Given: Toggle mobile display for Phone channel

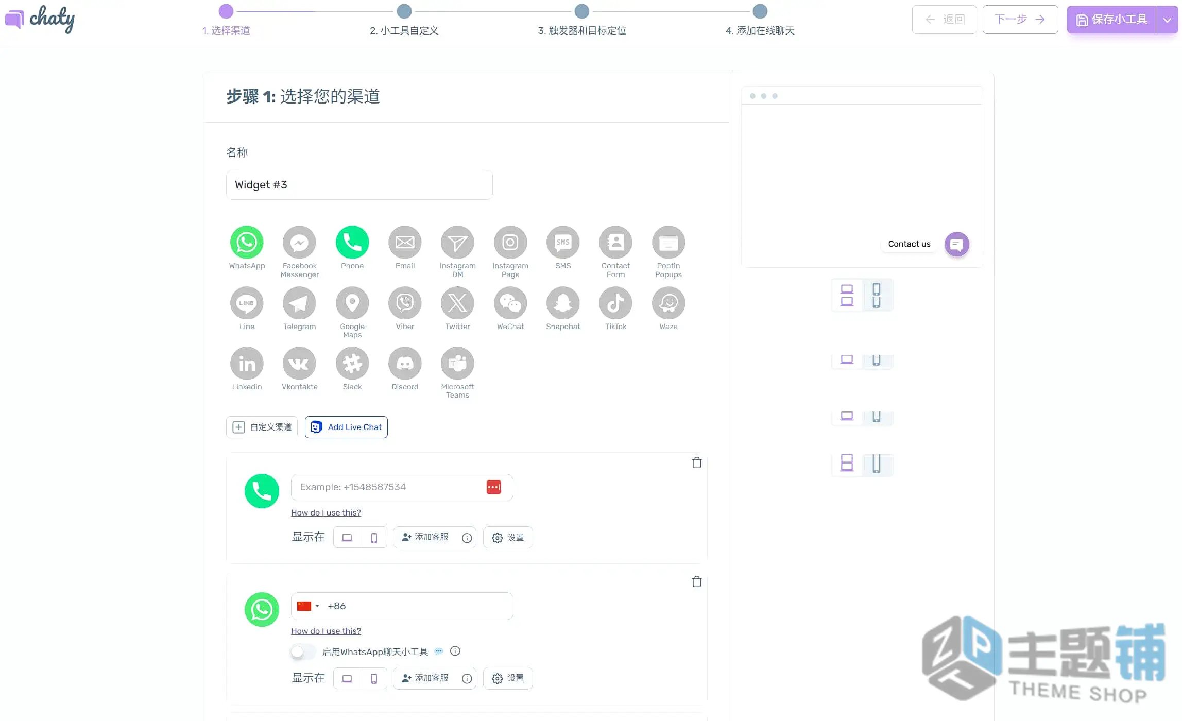Looking at the screenshot, I should click(374, 537).
